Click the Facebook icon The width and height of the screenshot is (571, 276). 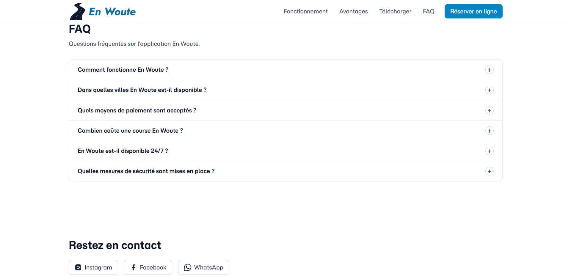click(x=133, y=267)
